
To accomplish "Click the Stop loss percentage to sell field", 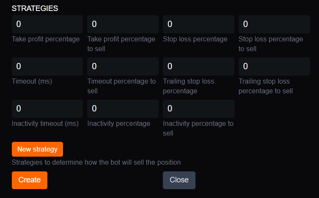I will [274, 24].
